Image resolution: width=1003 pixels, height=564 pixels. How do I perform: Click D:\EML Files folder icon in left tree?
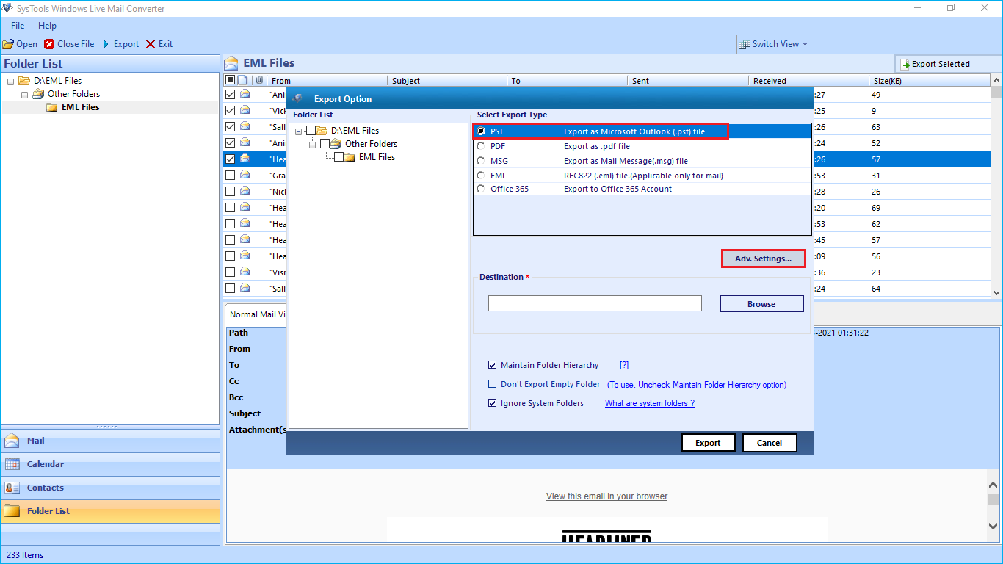[24, 81]
